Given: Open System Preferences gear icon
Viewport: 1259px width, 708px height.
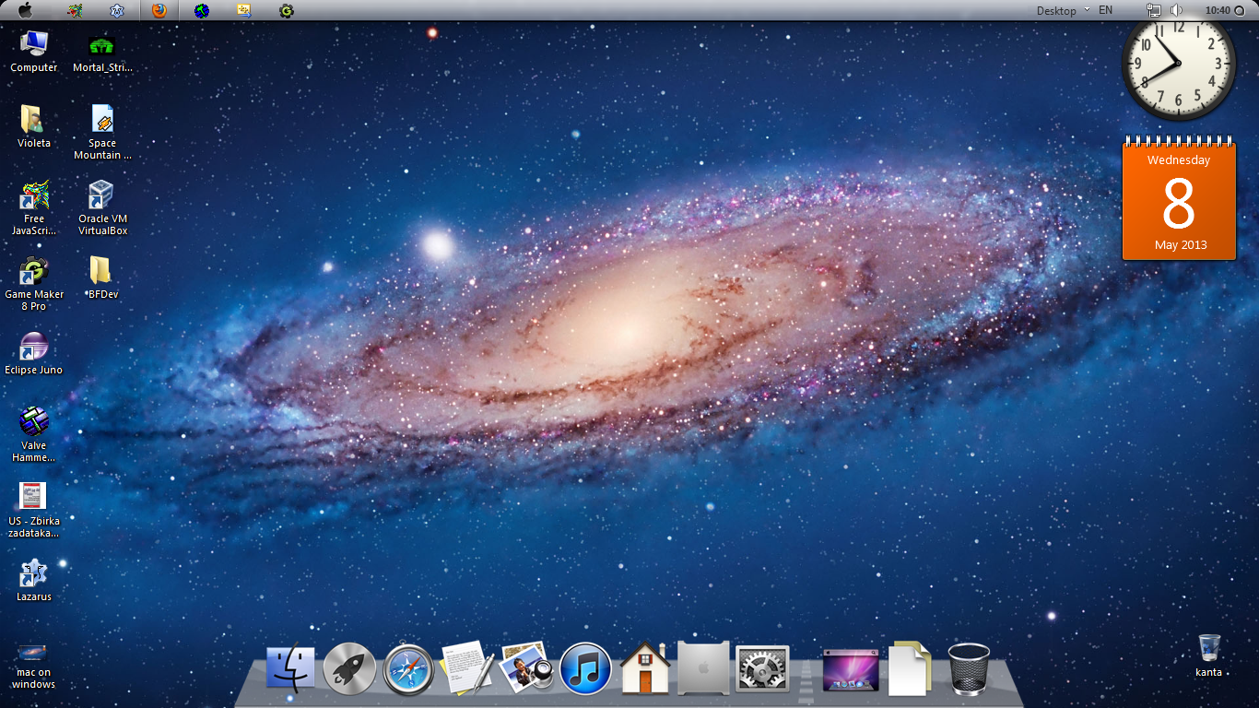Looking at the screenshot, I should click(762, 668).
